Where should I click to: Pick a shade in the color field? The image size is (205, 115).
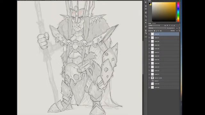point(164,12)
